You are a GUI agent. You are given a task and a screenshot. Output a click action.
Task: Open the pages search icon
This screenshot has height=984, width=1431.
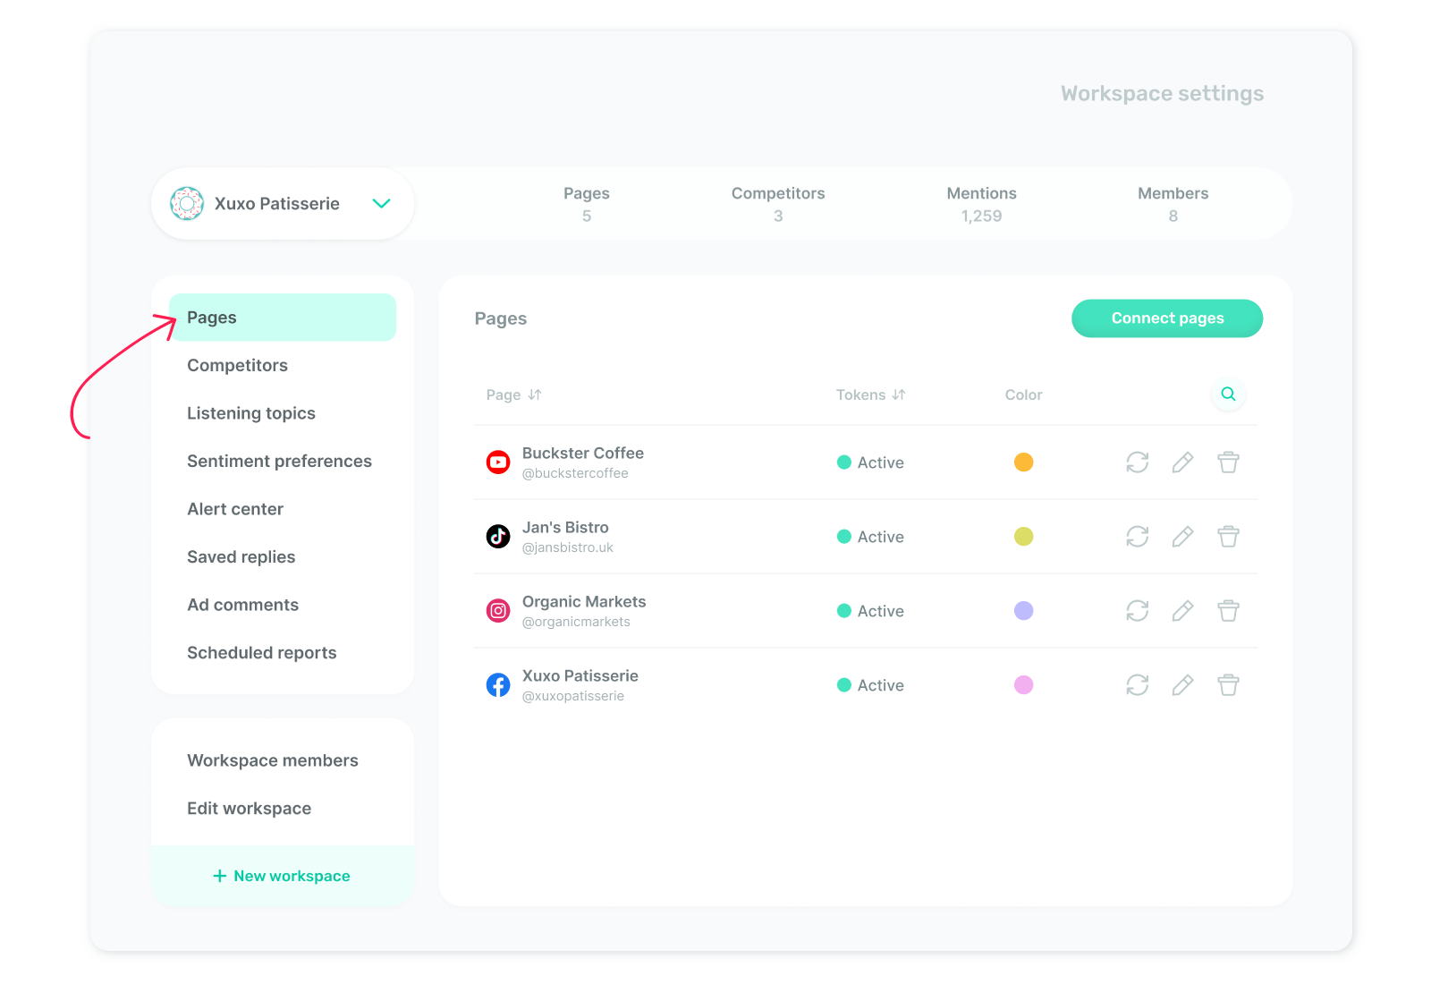pos(1228,394)
